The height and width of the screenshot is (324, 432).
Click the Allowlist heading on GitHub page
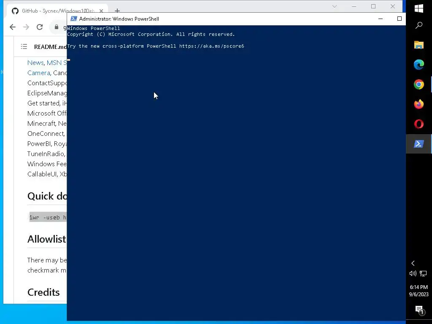click(x=46, y=239)
